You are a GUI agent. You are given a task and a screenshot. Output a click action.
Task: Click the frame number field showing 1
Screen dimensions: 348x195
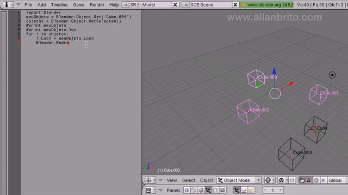[273, 190]
